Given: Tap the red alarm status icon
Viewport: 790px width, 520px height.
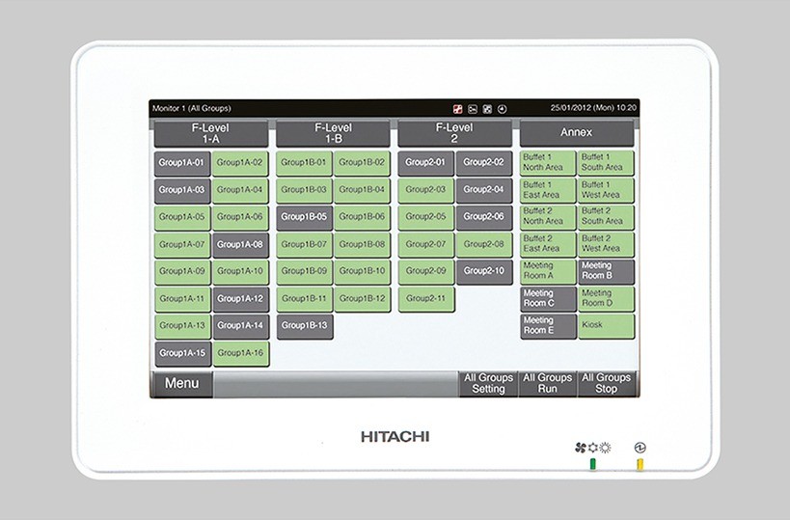Looking at the screenshot, I should click(457, 109).
